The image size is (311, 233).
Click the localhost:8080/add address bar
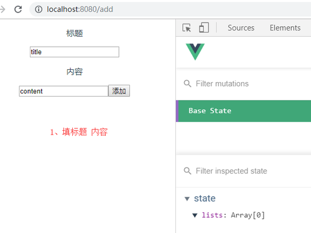(x=170, y=9)
